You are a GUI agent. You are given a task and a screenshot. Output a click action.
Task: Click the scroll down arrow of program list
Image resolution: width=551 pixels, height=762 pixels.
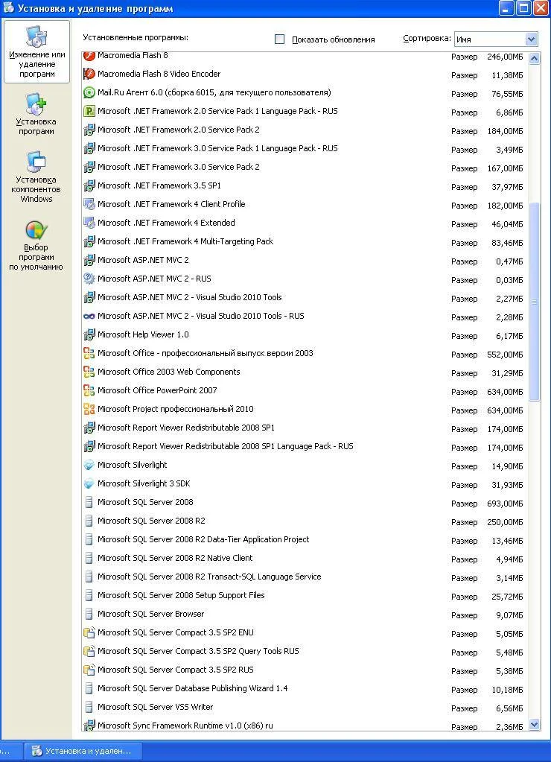[533, 724]
